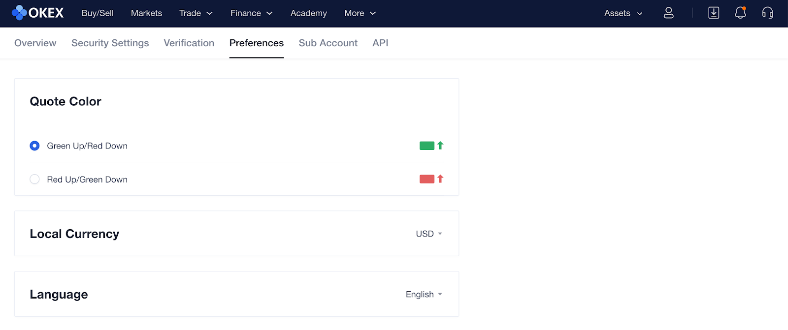Expand the Trade menu
This screenshot has height=330, width=788.
[x=196, y=13]
